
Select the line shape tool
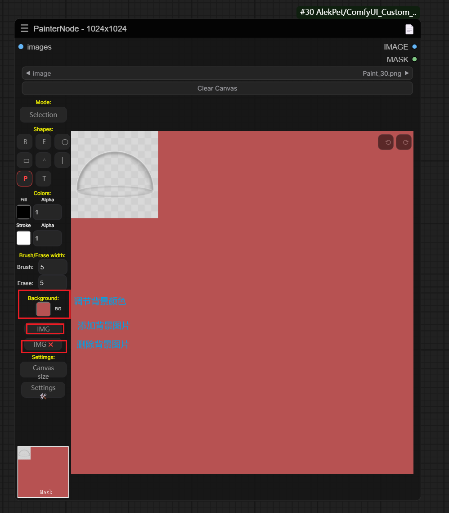pyautogui.click(x=63, y=160)
